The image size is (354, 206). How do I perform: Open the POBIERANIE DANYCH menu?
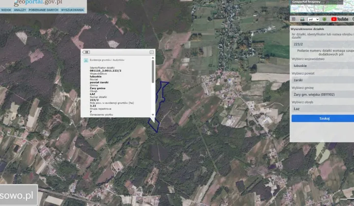pos(43,10)
